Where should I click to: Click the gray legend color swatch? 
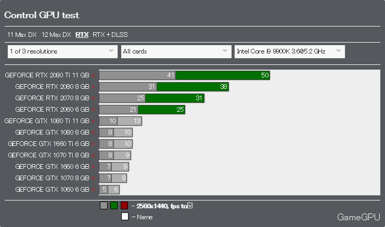pyautogui.click(x=104, y=205)
